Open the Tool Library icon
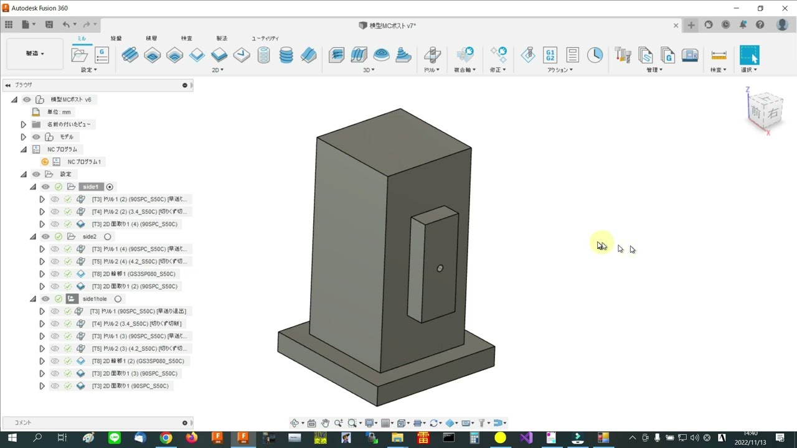The width and height of the screenshot is (797, 448). coord(623,55)
